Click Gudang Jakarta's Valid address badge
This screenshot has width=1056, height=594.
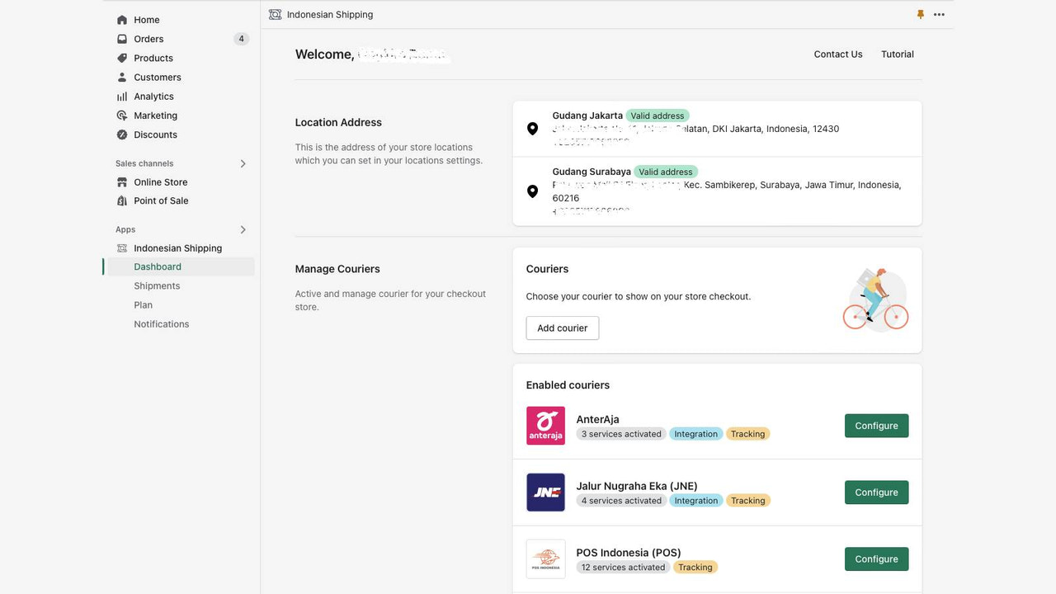click(x=658, y=116)
